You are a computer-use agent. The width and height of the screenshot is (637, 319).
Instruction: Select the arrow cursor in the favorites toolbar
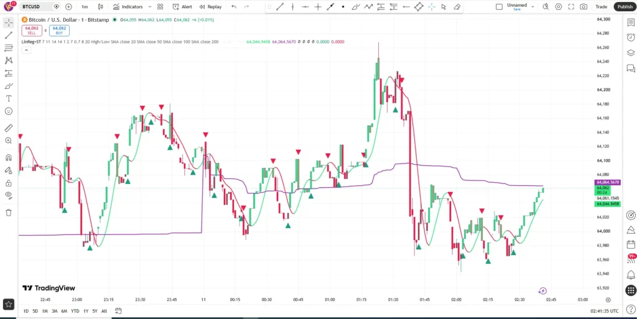[444, 6]
